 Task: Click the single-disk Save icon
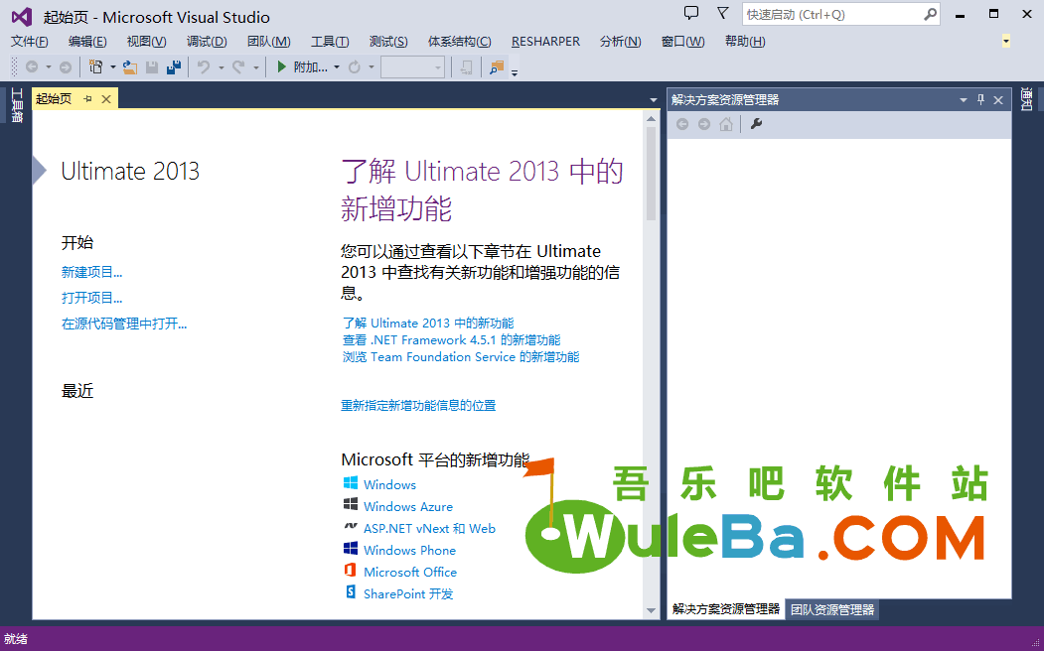(x=152, y=66)
